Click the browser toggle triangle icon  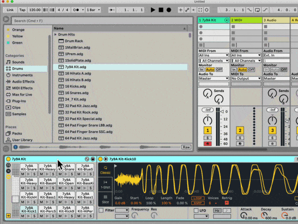point(6,19)
